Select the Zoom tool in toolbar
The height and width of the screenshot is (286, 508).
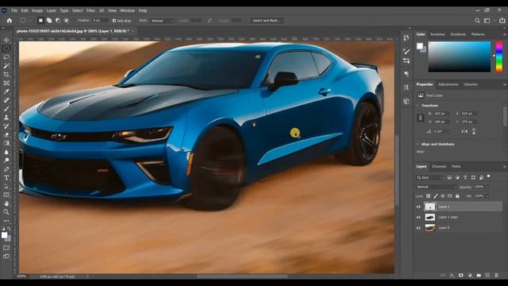[x=6, y=212]
